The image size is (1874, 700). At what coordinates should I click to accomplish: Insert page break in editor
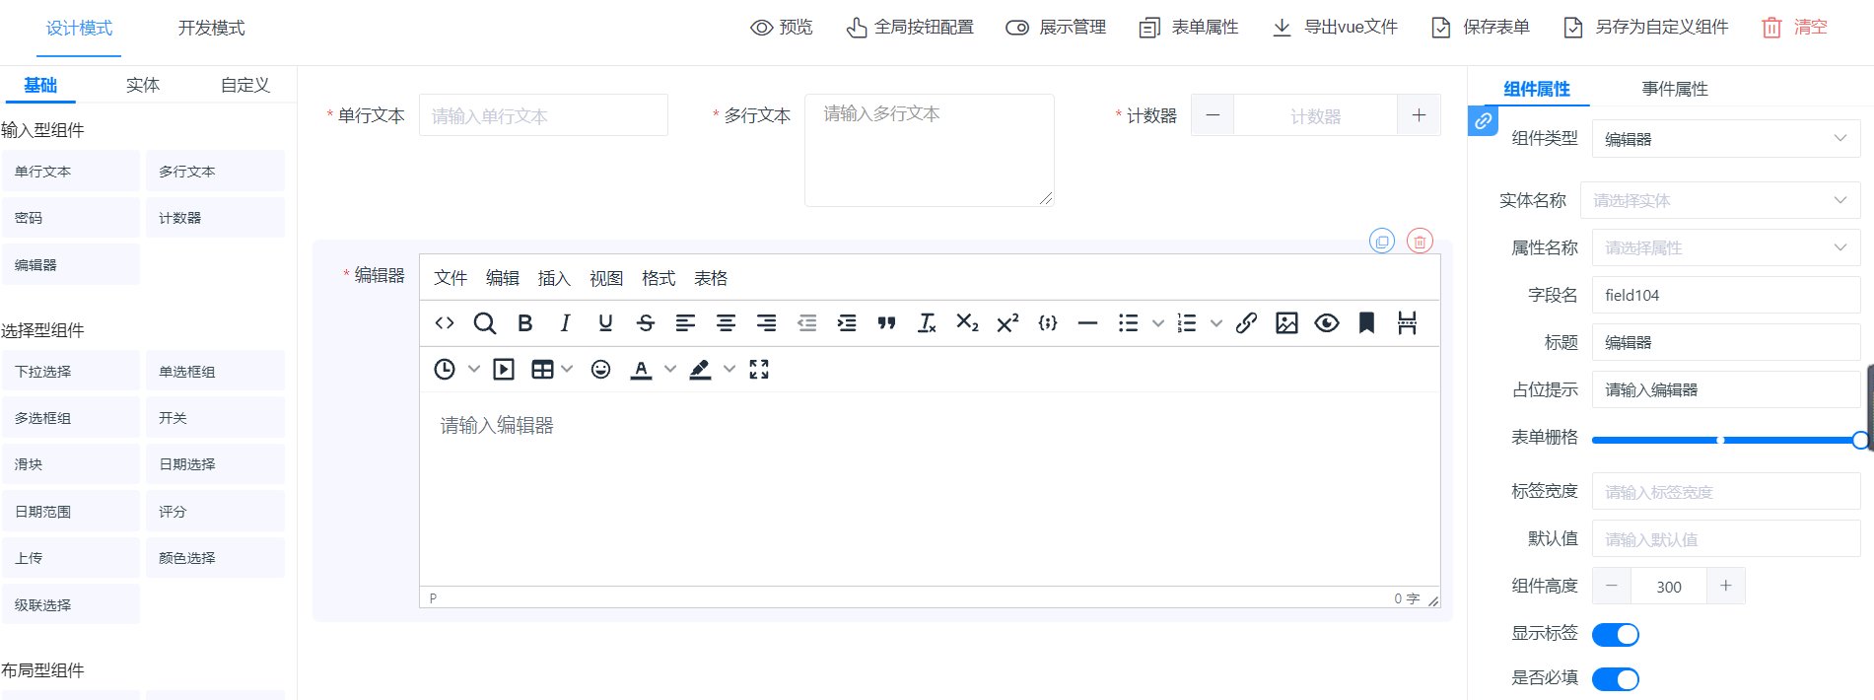pos(1407,323)
